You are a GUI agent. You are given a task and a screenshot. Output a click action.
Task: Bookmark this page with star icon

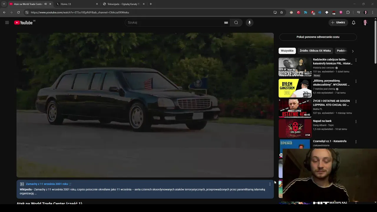click(x=282, y=12)
